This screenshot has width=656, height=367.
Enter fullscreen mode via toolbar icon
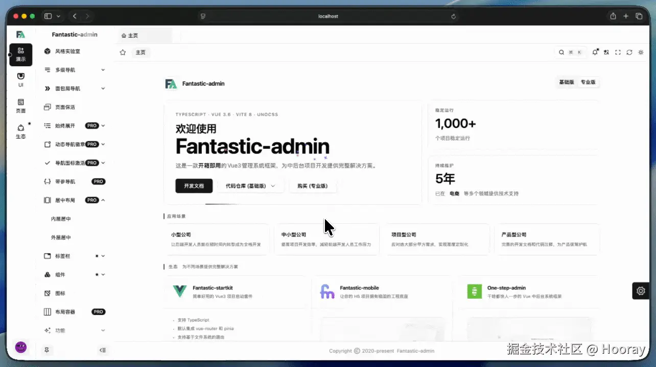(x=618, y=53)
